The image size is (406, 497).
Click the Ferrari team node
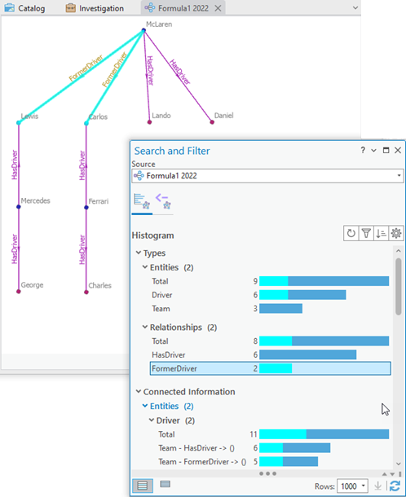pyautogui.click(x=86, y=207)
